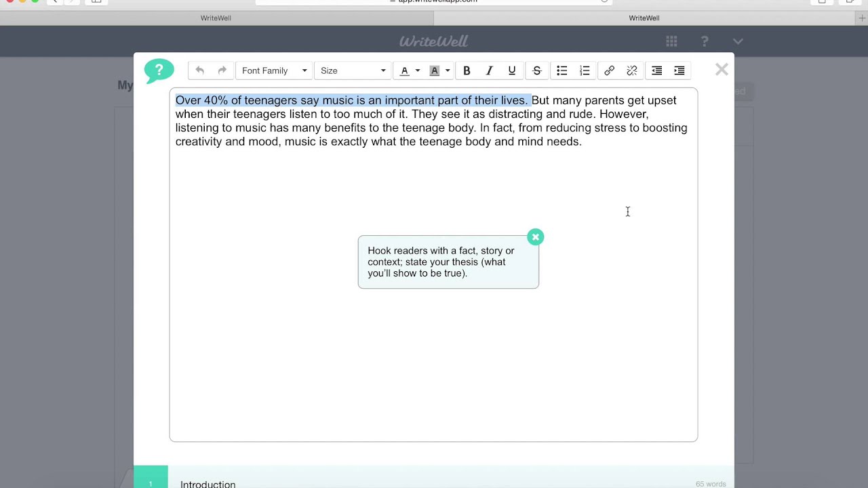This screenshot has height=488, width=868.
Task: Remove the hyperlink
Action: coord(632,70)
